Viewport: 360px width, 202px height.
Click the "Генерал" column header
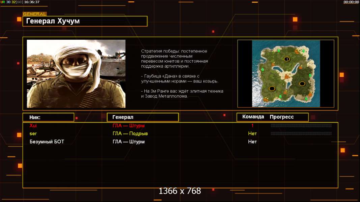143,117
